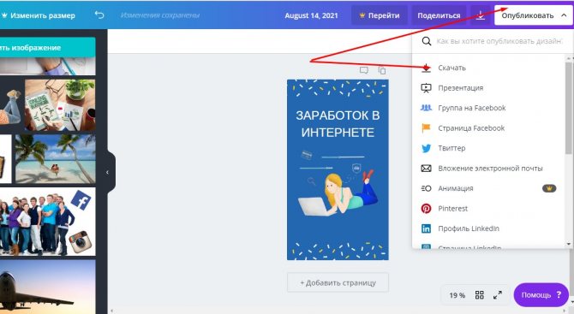This screenshot has width=574, height=314.
Task: Collapse the side panel with arrow handle
Action: pos(107,172)
